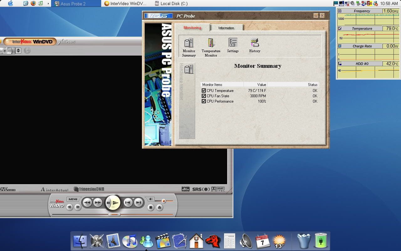
Task: Select the 3000 RPM fan value
Action: [x=258, y=96]
